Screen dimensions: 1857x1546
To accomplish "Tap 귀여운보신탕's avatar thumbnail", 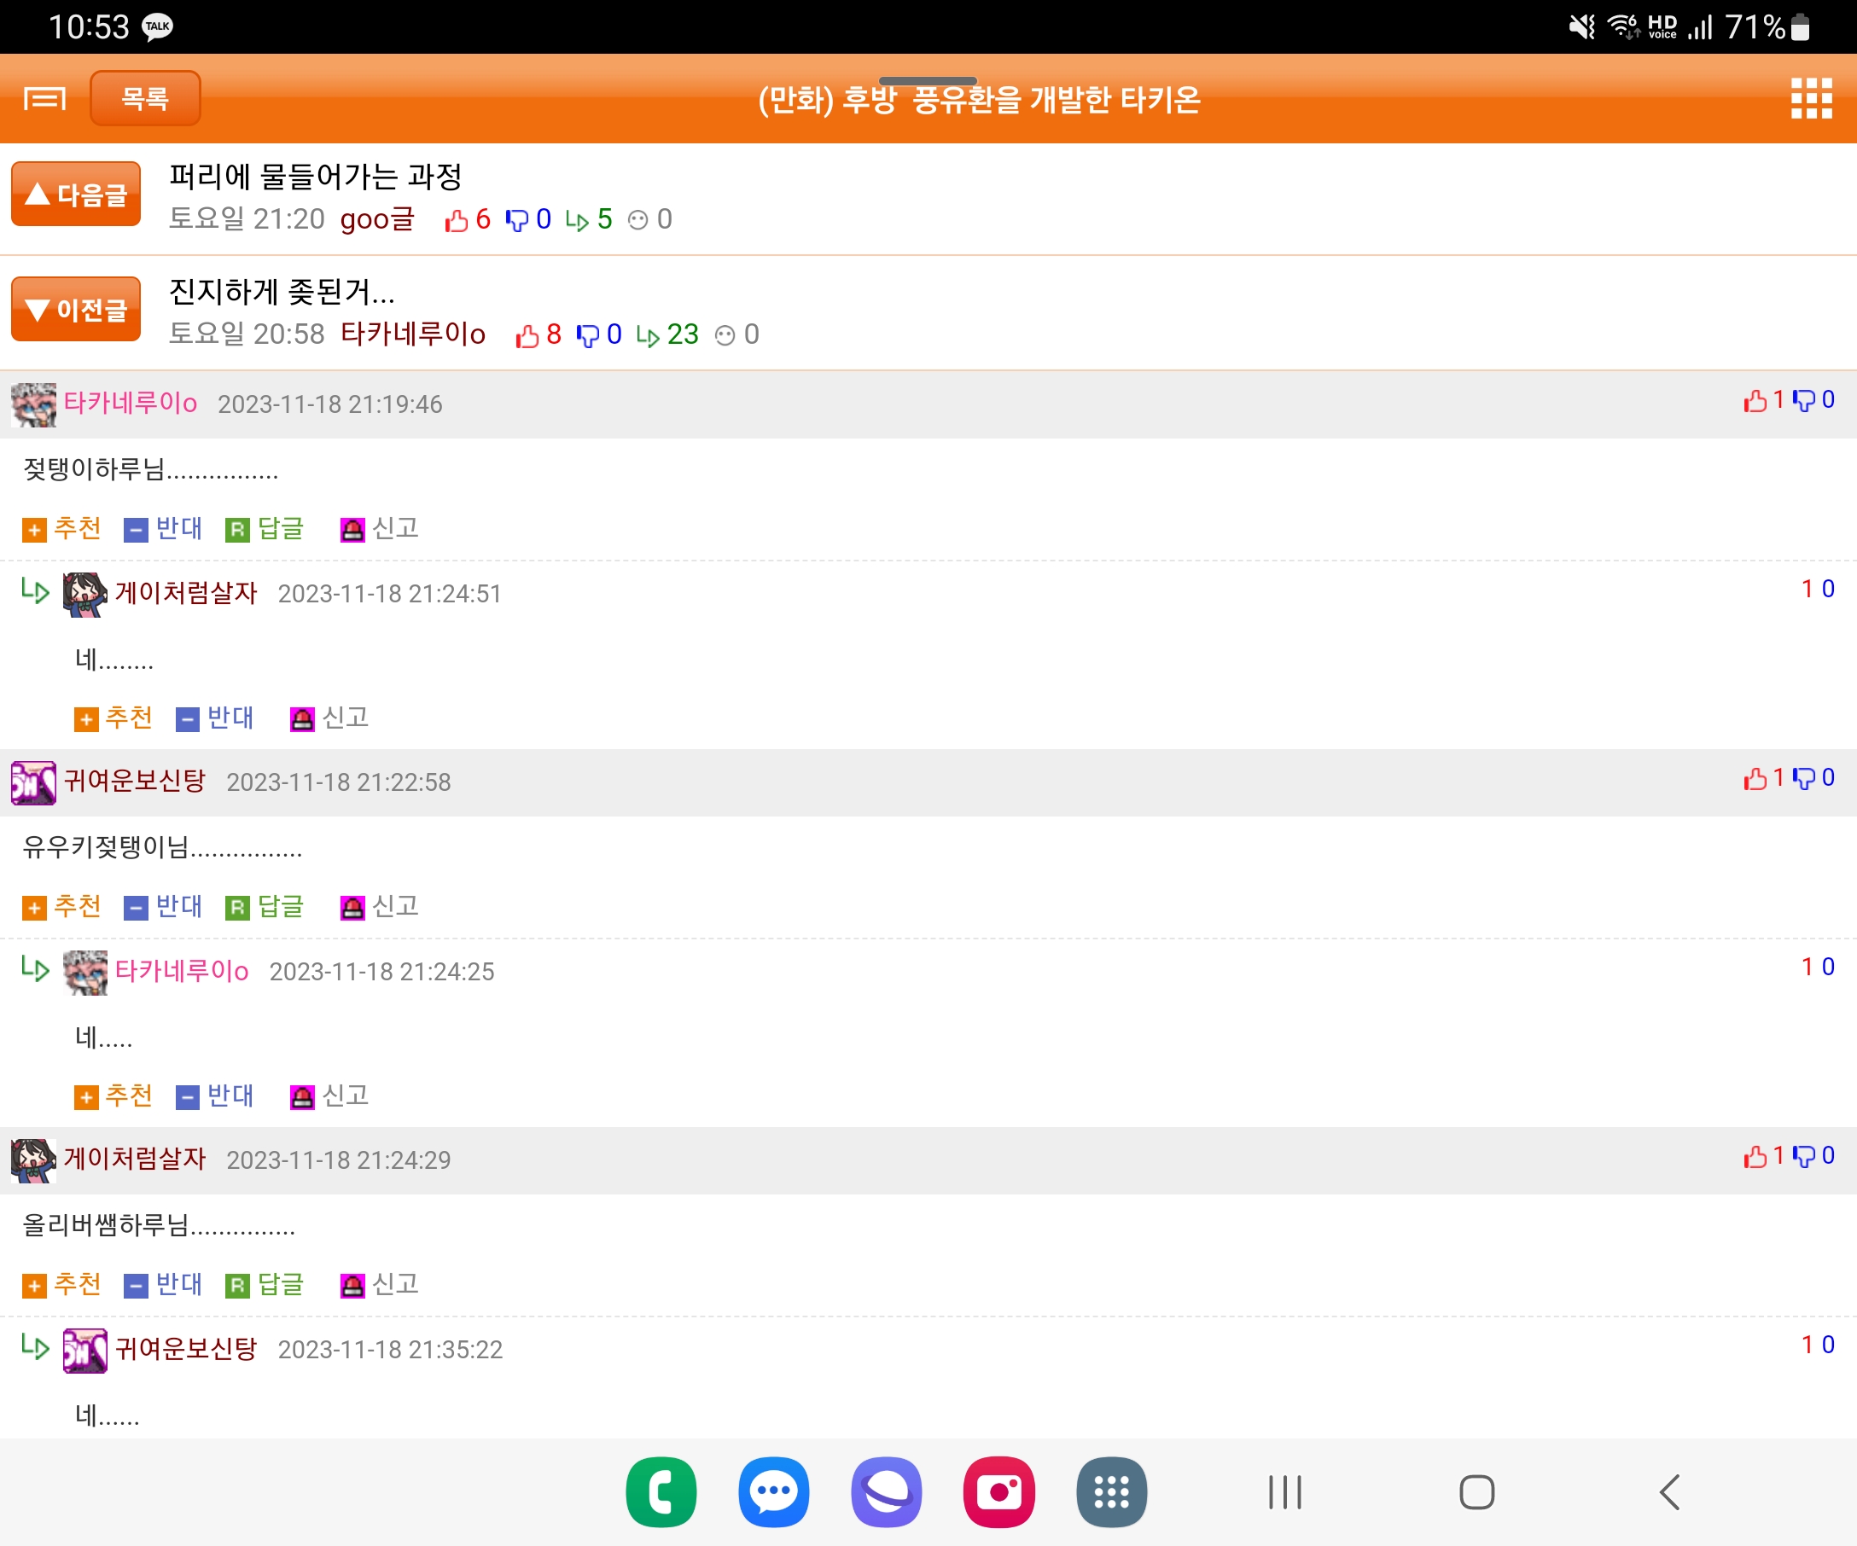I will point(33,782).
